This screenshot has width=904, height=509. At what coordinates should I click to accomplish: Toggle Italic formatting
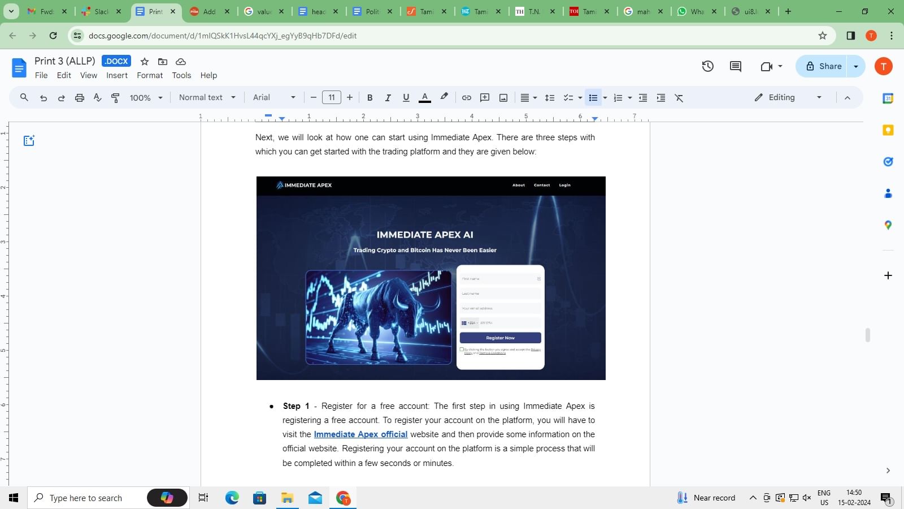[x=388, y=98]
